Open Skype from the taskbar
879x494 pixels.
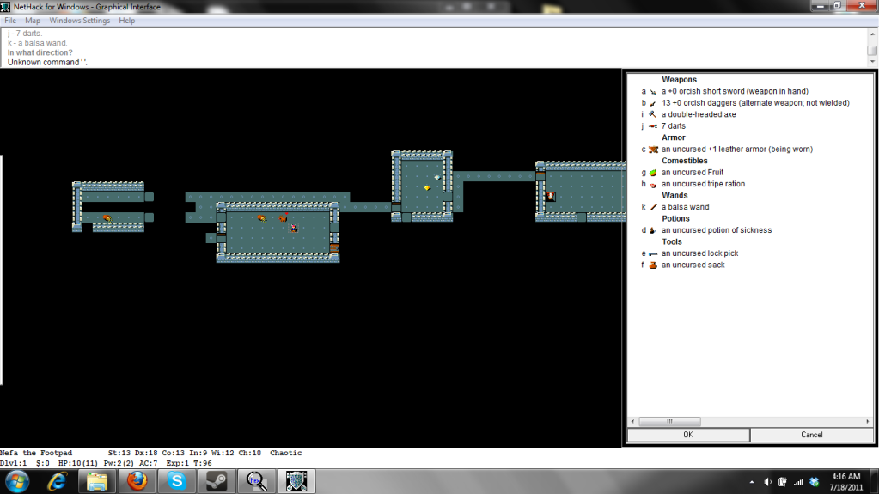pos(177,481)
